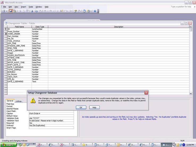Click the Design/Datasheet View toolbar icon
Viewport: 196px width, 147px height.
point(3,11)
